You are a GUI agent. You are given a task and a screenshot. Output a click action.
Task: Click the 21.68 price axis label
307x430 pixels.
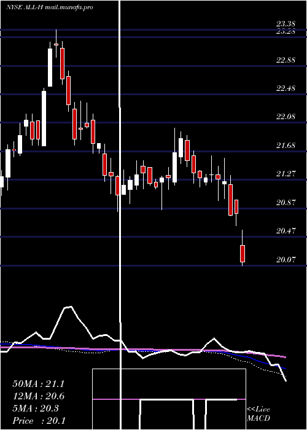click(286, 145)
